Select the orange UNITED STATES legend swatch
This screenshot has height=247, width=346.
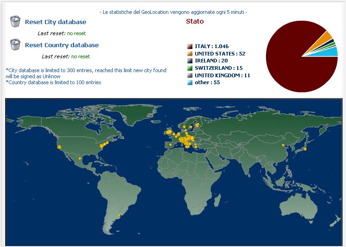(190, 54)
